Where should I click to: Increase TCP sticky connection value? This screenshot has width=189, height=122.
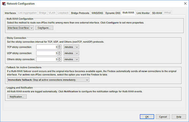point(59,46)
